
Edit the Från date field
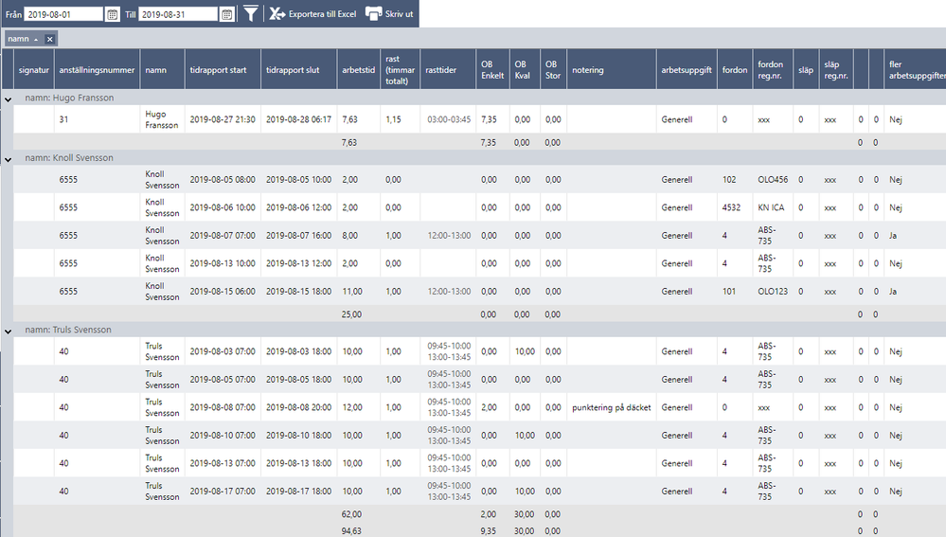point(63,14)
